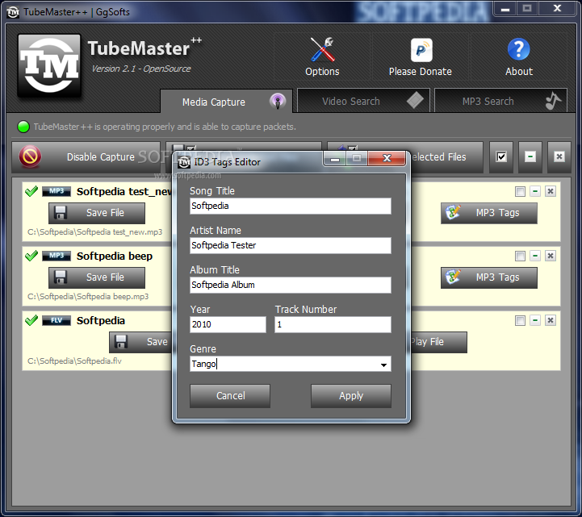
Task: Click the green status indicator light
Action: [23, 127]
